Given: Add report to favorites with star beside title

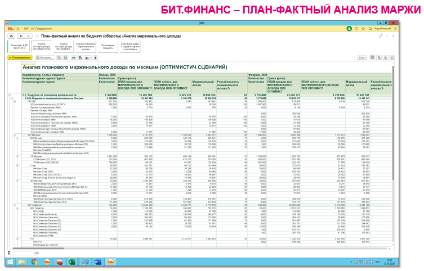Looking at the screenshot, I should click(x=37, y=36).
